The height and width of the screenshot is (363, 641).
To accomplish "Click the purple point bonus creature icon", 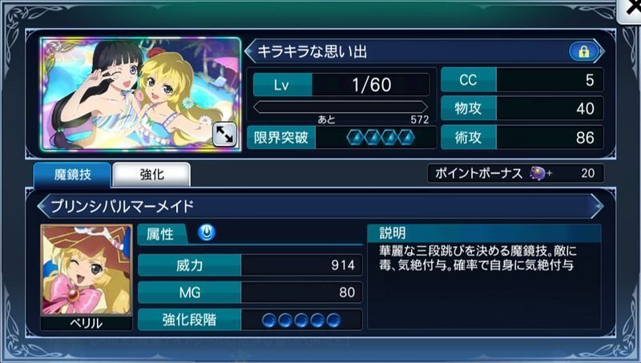I will [538, 173].
